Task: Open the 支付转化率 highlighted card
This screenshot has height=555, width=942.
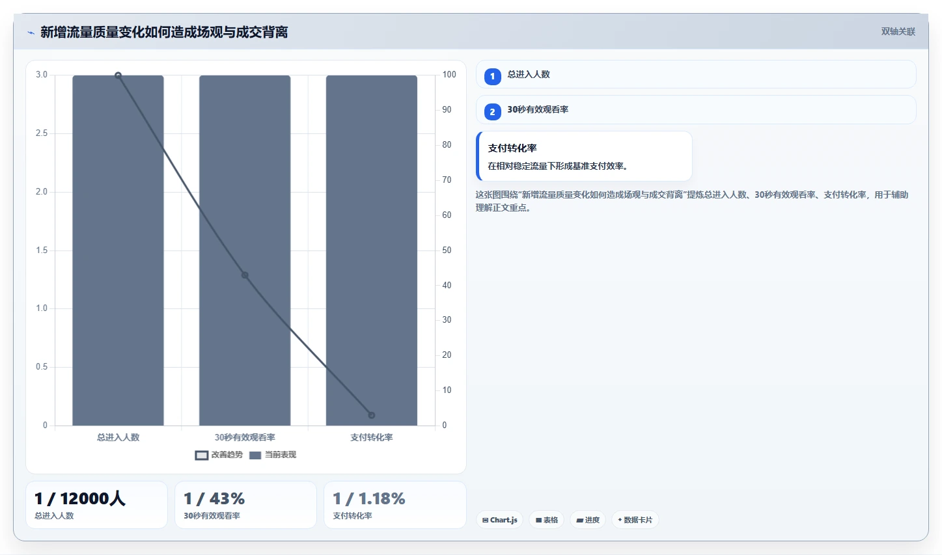Action: tap(584, 156)
